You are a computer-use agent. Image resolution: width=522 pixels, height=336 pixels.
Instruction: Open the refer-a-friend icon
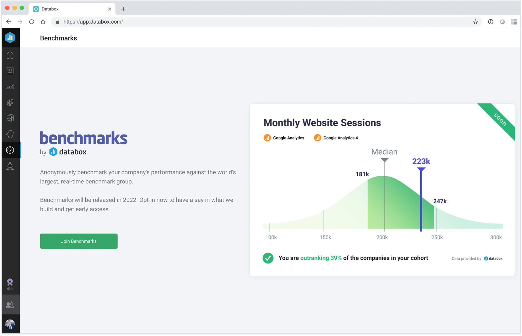[10, 304]
